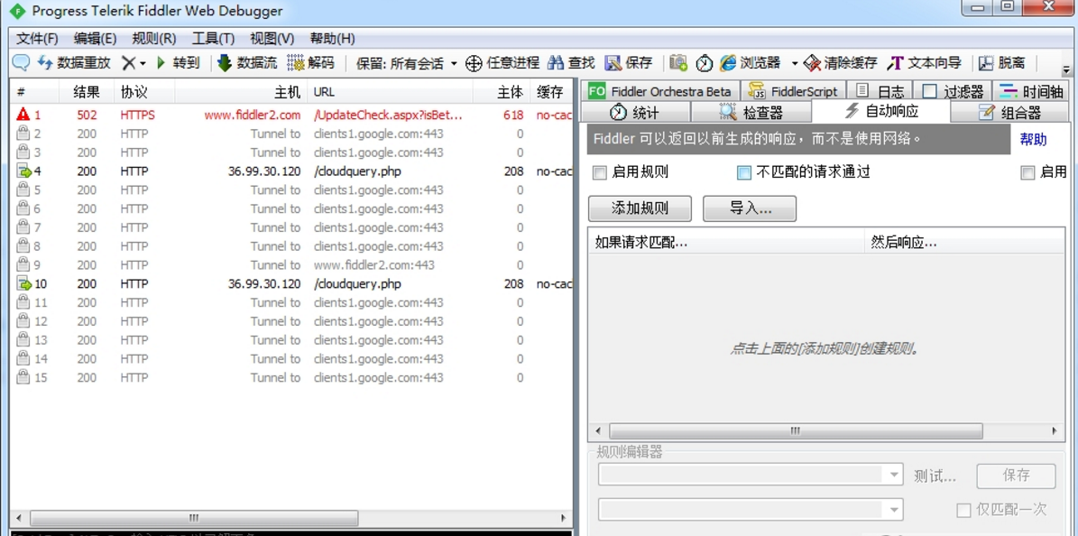
Task: Switch to the 统计 statistics tab
Action: click(635, 112)
